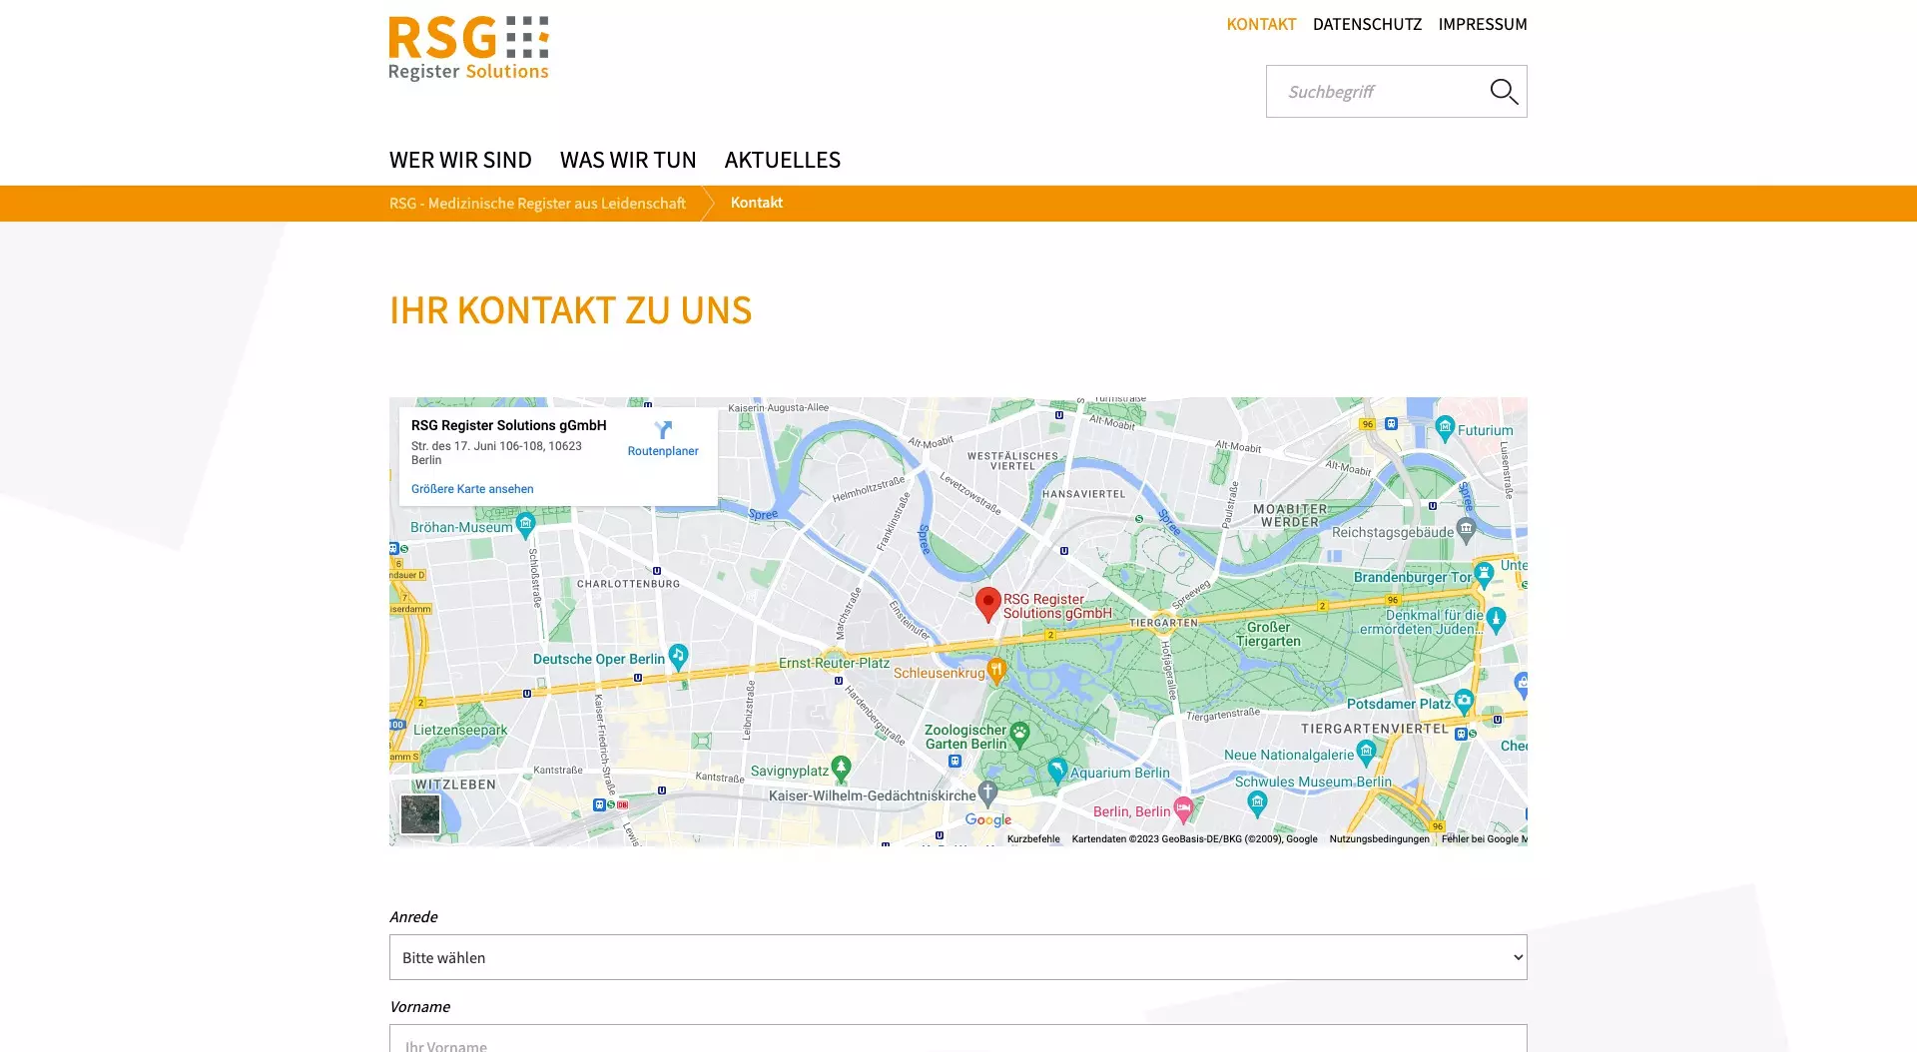Click the Deutsche Oper Berlin marker icon
This screenshot has height=1052, width=1917.
pos(678,656)
